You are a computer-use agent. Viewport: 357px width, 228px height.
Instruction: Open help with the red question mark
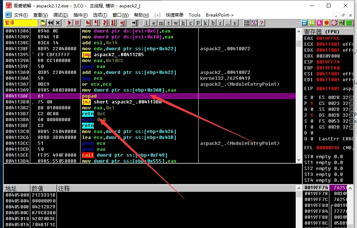click(262, 23)
